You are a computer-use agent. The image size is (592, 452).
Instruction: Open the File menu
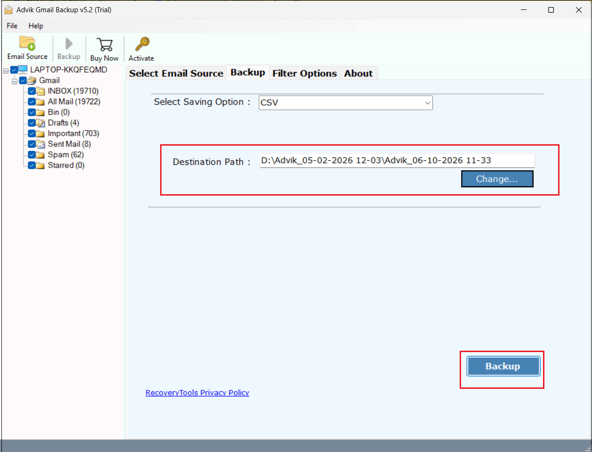point(12,26)
